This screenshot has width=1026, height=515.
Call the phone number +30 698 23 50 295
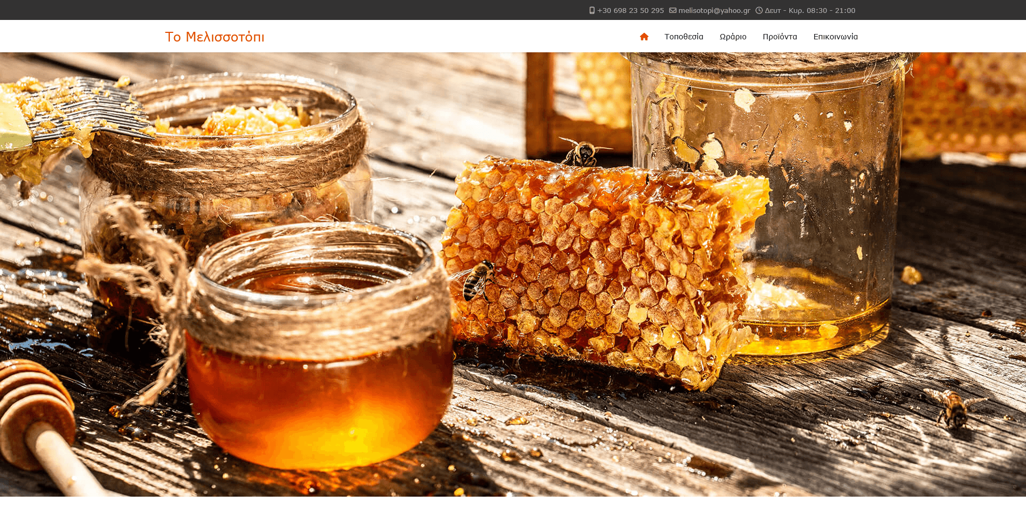(630, 10)
